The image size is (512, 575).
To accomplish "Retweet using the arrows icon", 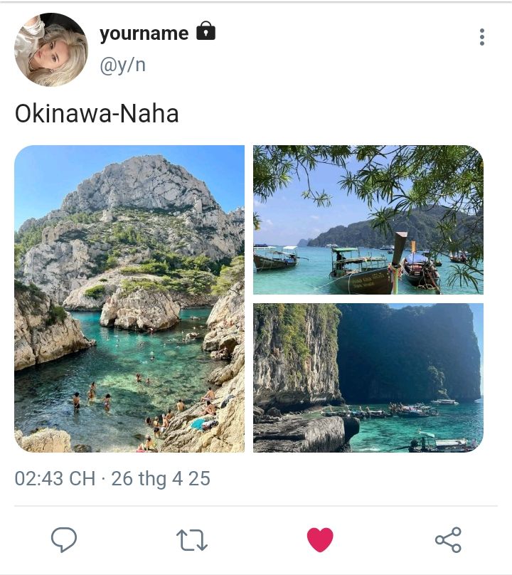I will [x=192, y=540].
